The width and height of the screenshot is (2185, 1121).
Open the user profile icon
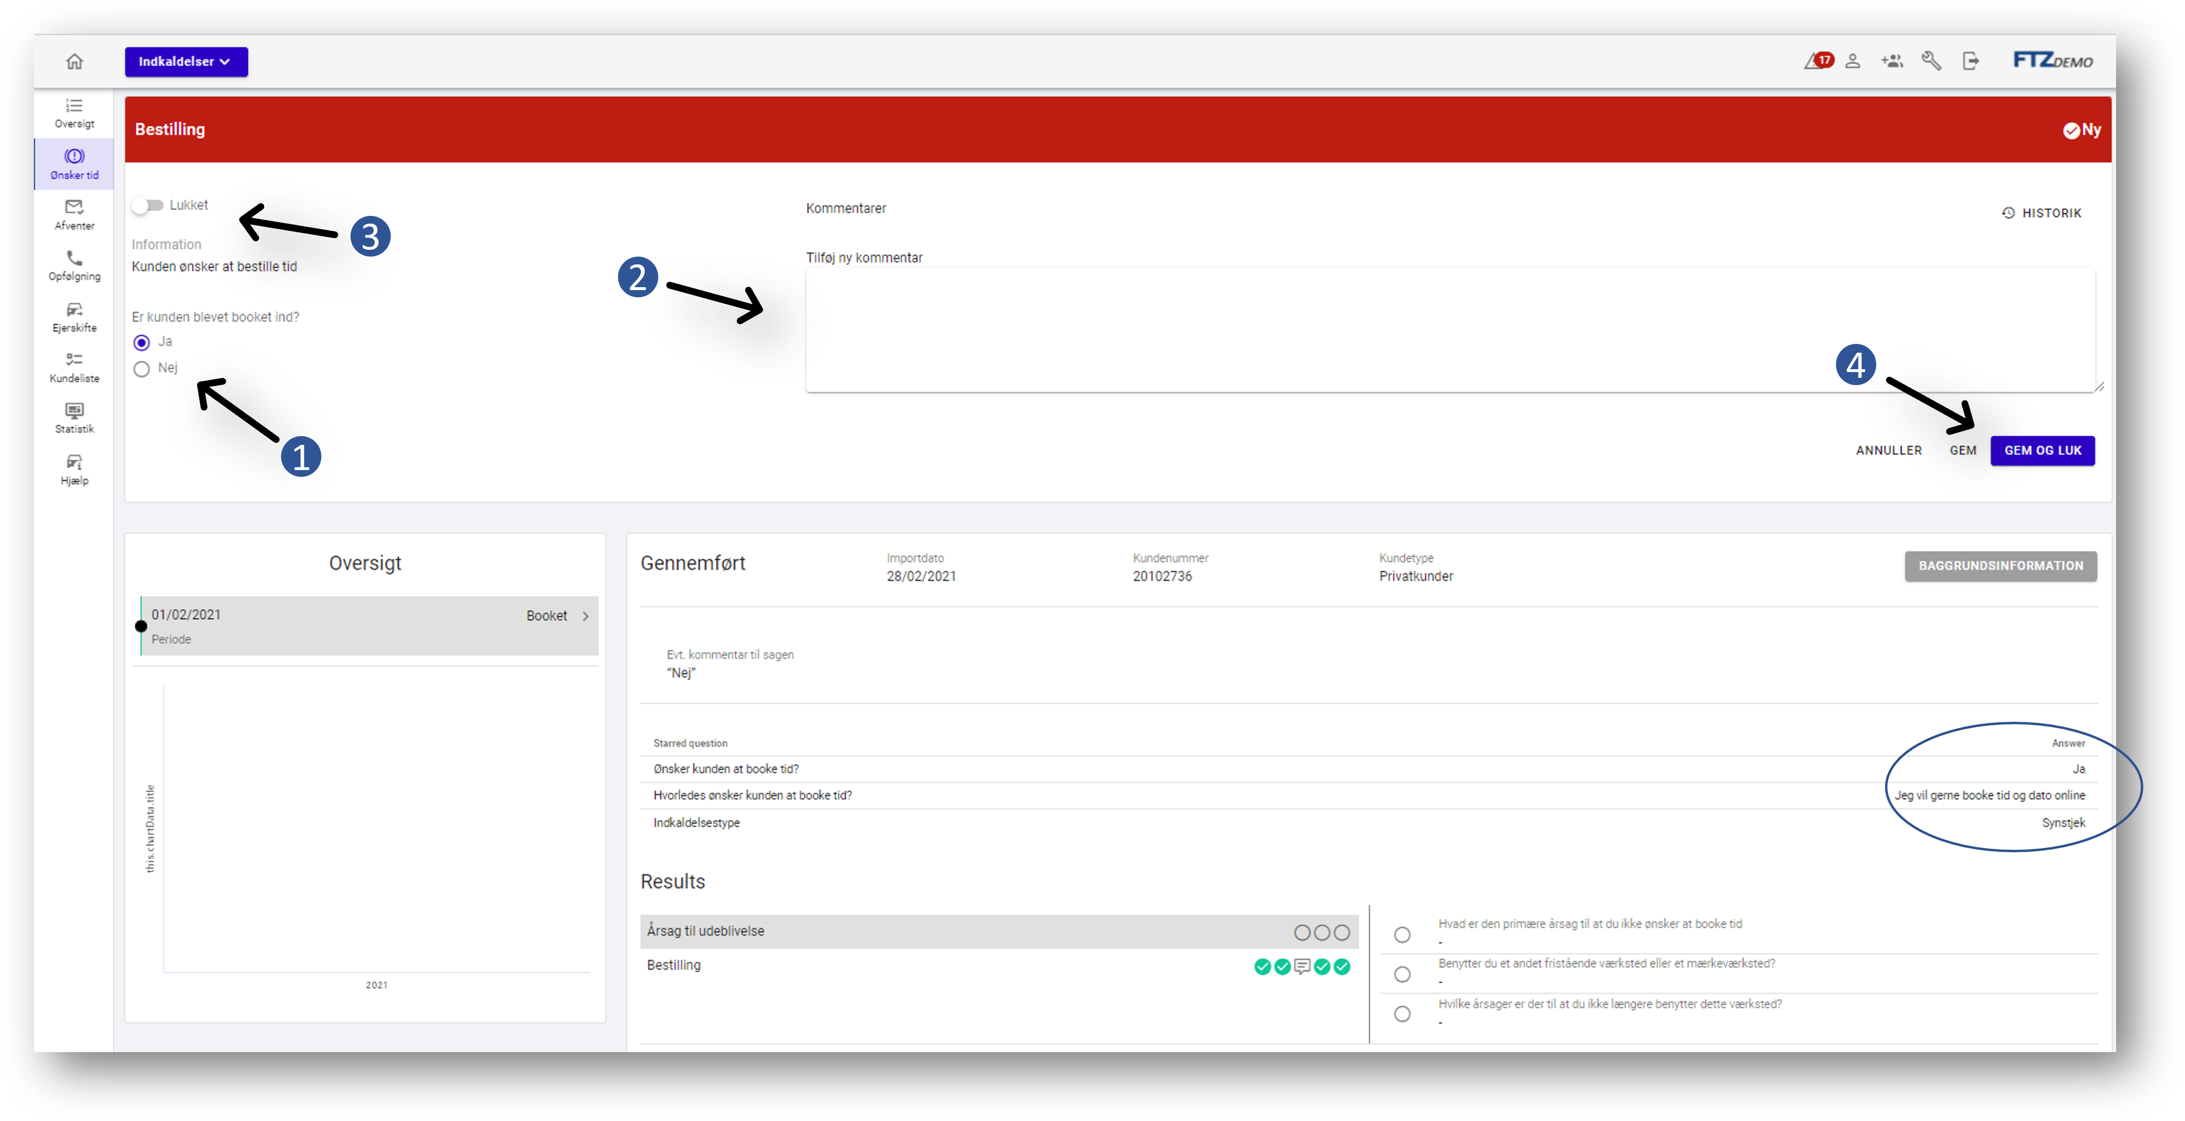pos(1852,61)
